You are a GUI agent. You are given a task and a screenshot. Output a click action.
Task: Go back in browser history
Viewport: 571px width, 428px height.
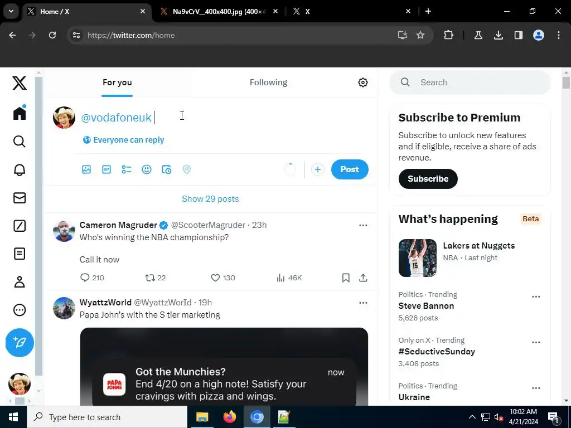point(12,35)
